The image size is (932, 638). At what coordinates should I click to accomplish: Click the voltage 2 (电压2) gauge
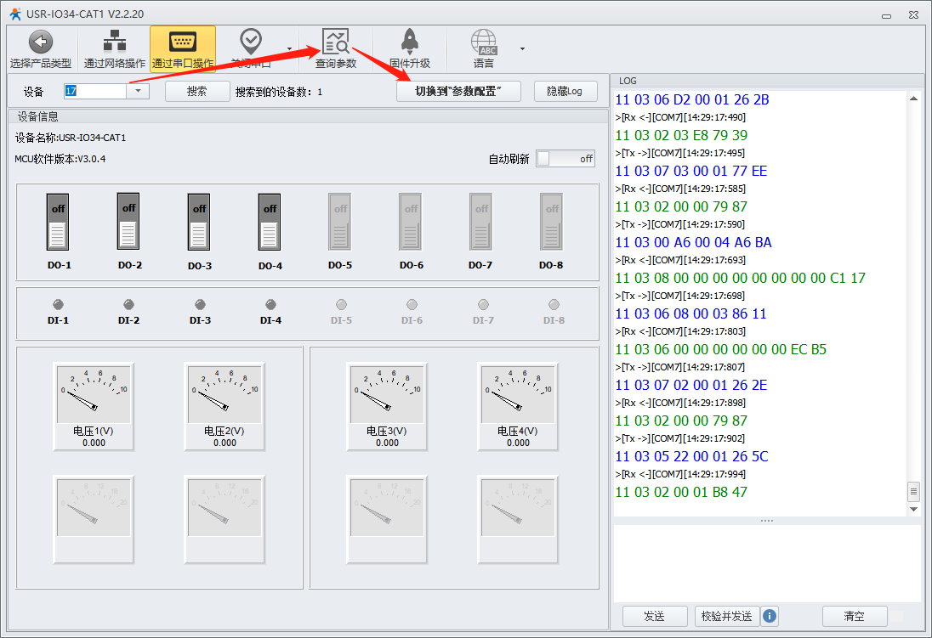coord(224,406)
